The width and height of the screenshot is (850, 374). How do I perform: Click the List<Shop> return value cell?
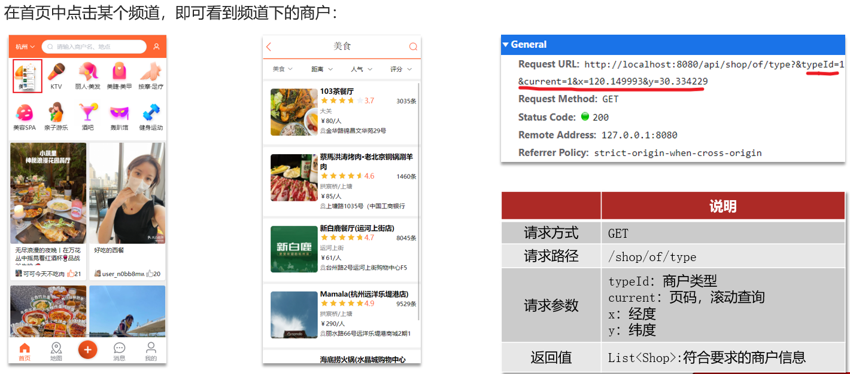tap(723, 357)
